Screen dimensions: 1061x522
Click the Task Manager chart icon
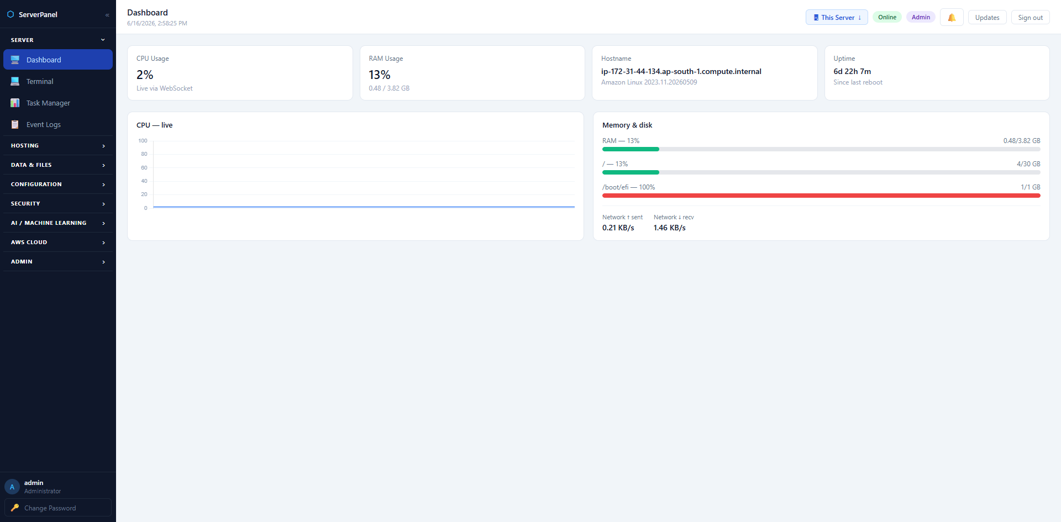(x=15, y=103)
